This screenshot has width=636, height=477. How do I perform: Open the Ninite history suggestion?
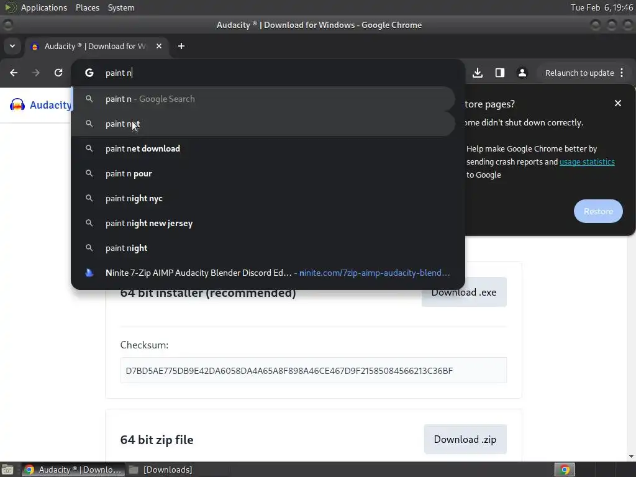(x=263, y=273)
